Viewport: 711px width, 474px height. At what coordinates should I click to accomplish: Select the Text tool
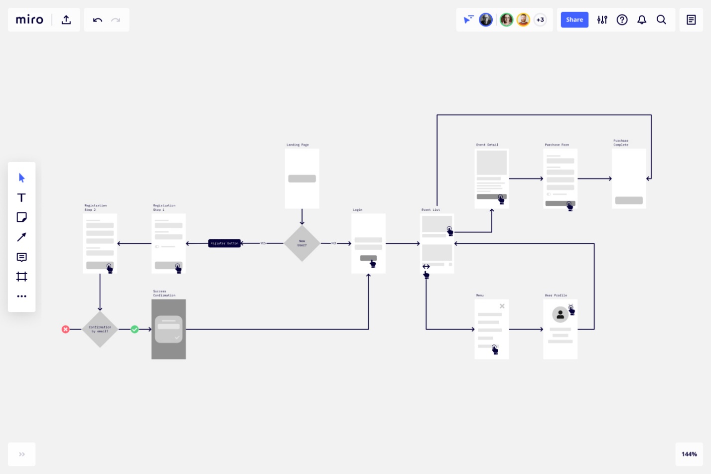(x=21, y=198)
